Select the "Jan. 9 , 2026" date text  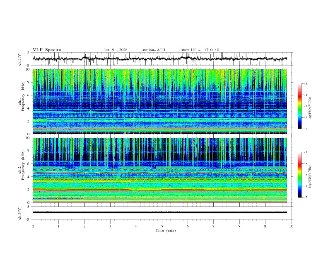[116, 50]
